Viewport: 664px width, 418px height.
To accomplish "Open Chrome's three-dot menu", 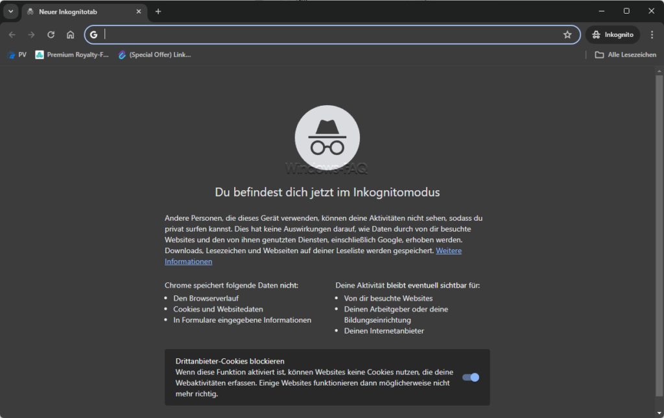I will click(x=652, y=35).
